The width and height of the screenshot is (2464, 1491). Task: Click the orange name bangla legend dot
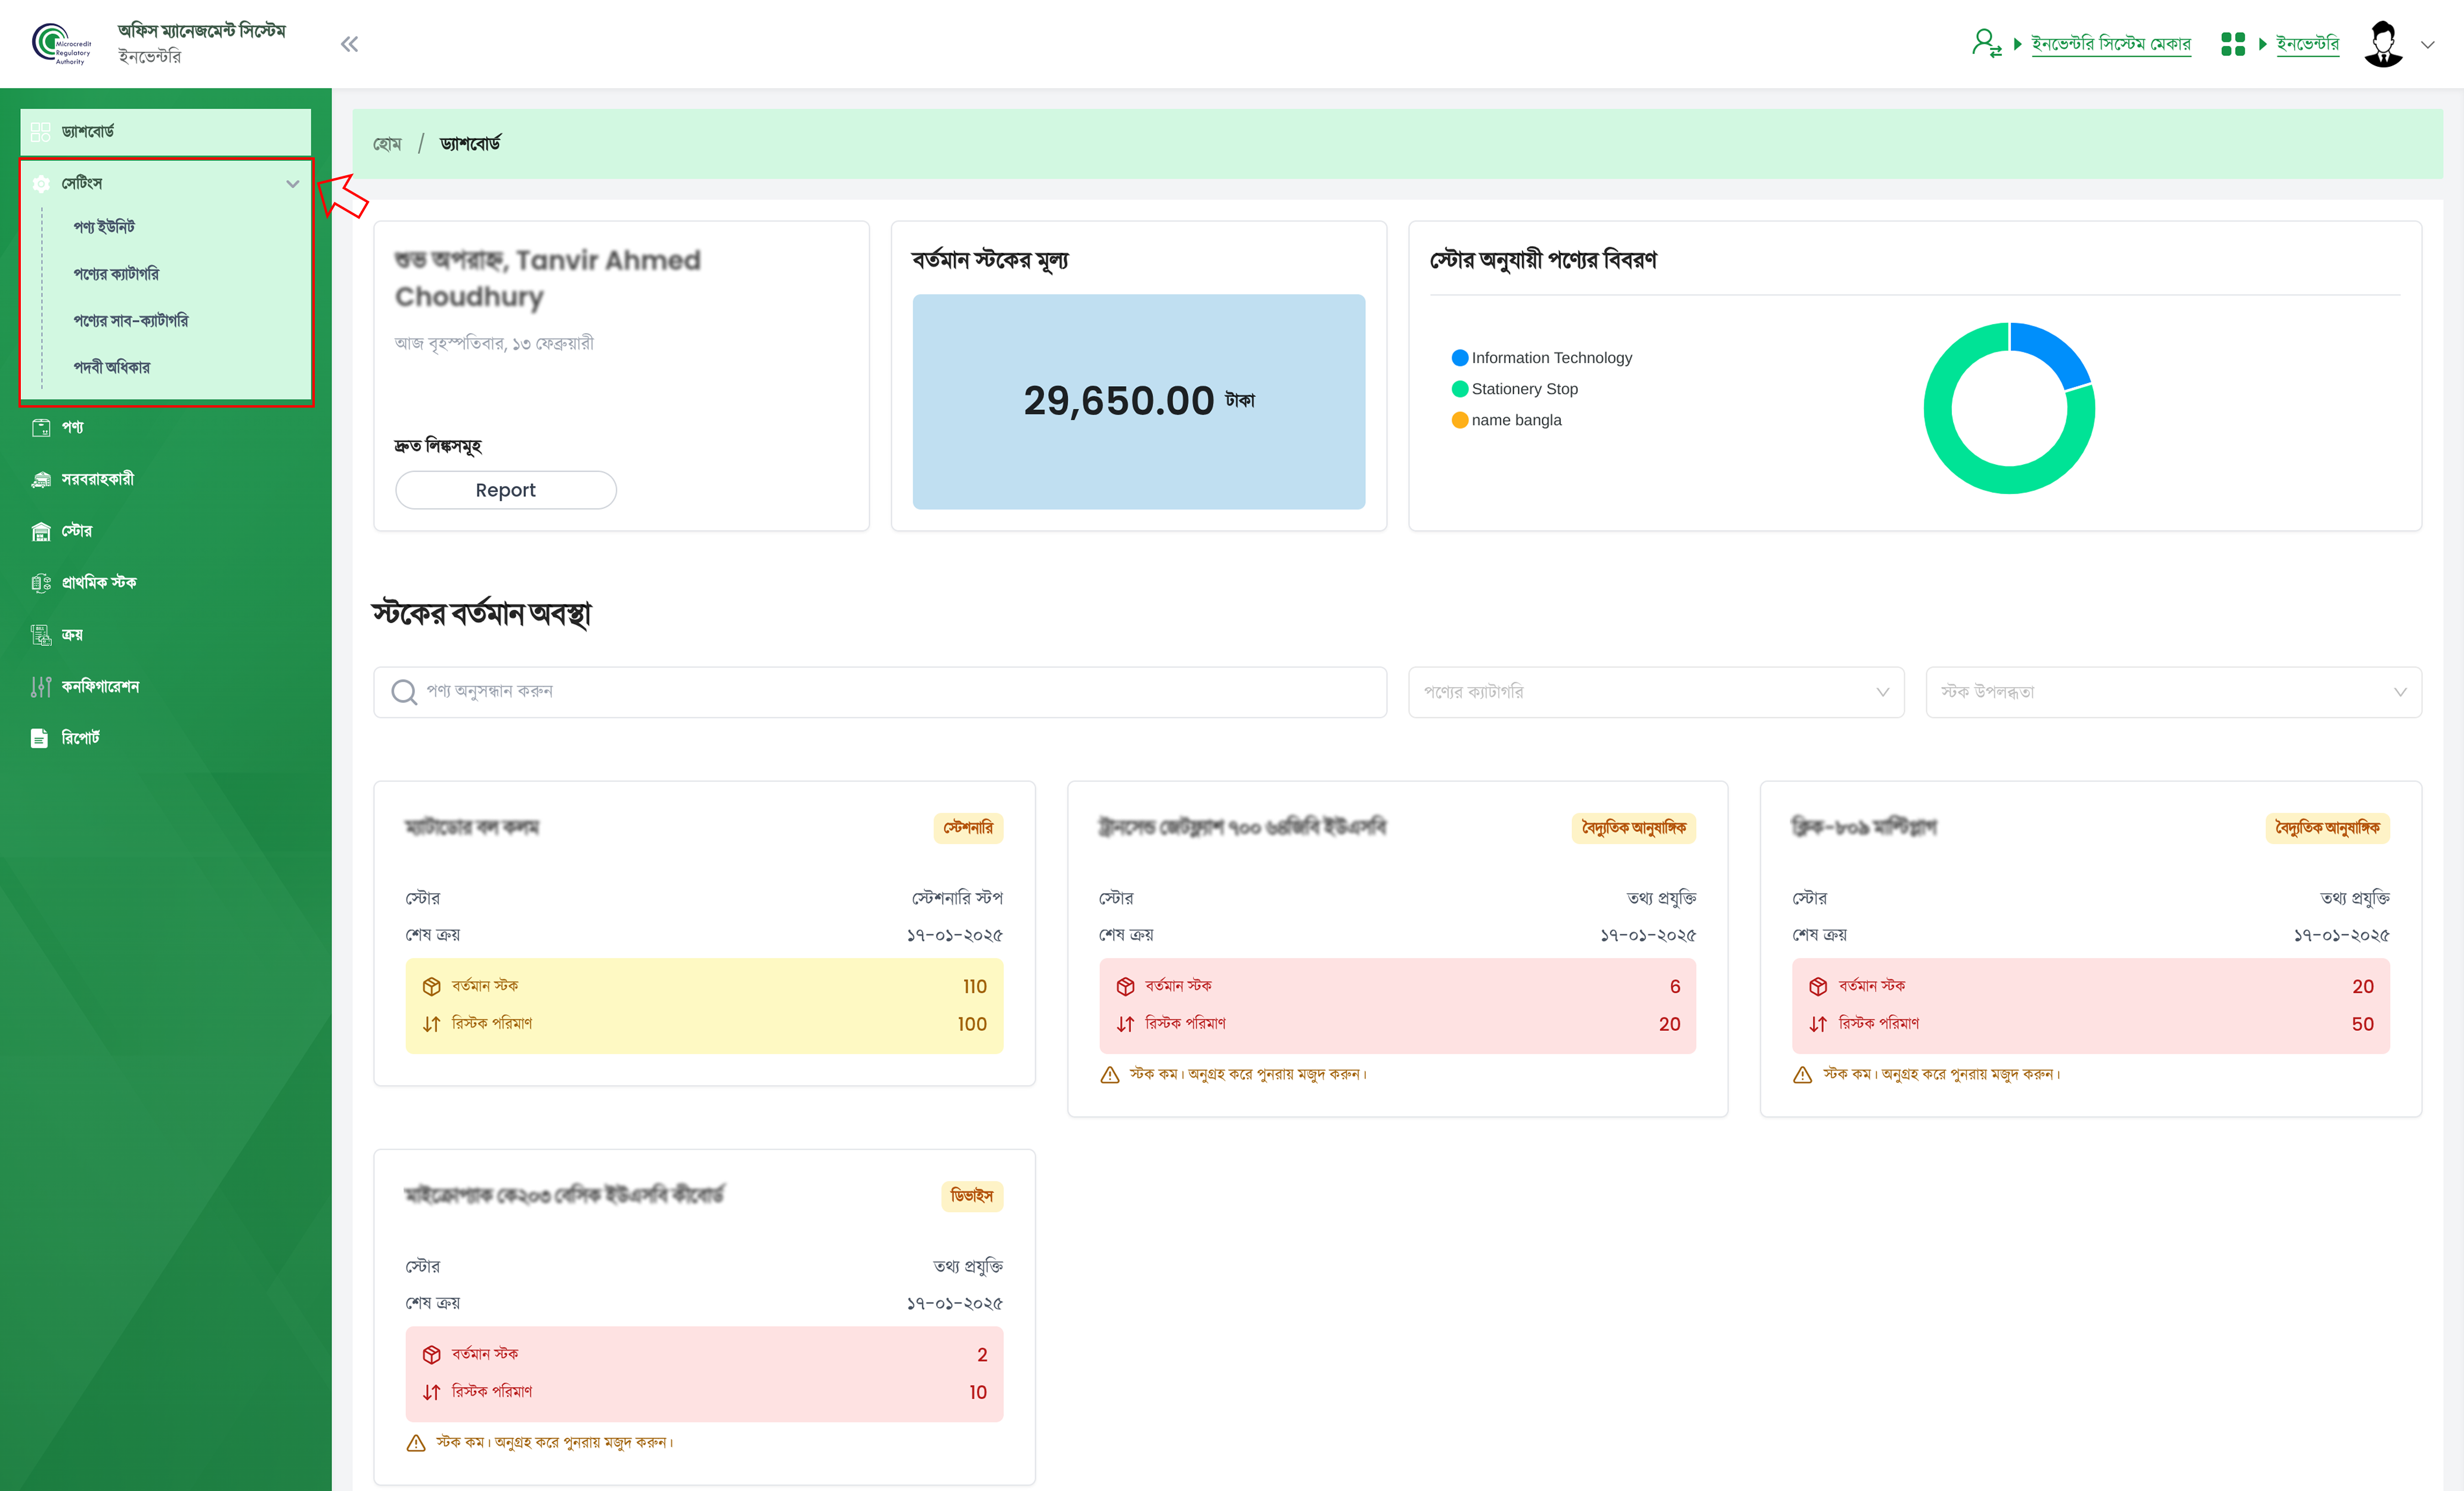pos(1460,420)
